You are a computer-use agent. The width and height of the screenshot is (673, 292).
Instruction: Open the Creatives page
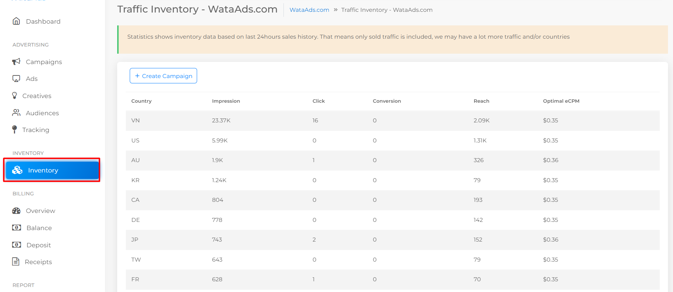[x=37, y=96]
